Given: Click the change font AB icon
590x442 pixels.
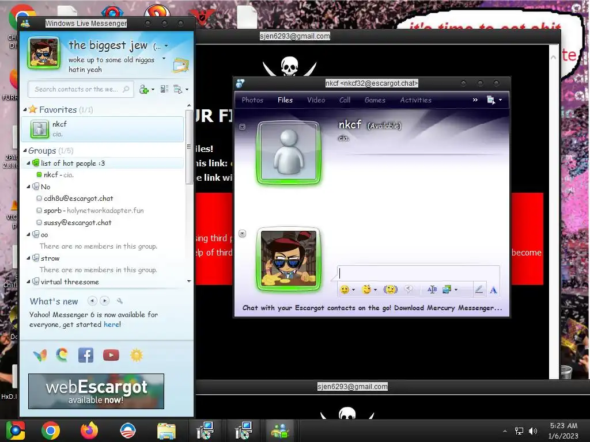Looking at the screenshot, I should tap(432, 289).
